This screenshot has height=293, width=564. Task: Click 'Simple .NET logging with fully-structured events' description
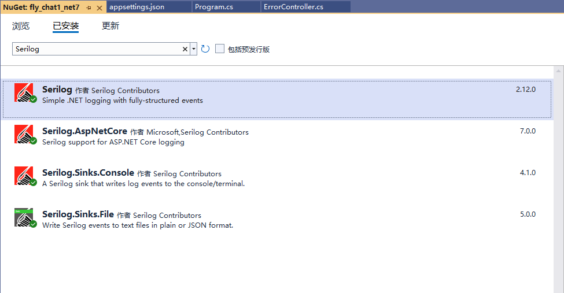[x=122, y=101]
